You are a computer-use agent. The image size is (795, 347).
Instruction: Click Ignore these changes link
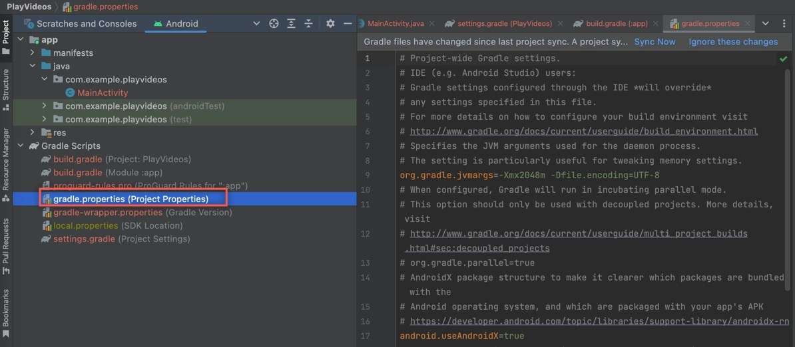click(x=733, y=41)
